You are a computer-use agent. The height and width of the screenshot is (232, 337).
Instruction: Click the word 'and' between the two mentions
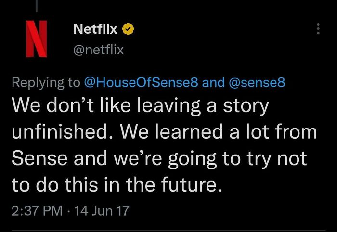[213, 82]
